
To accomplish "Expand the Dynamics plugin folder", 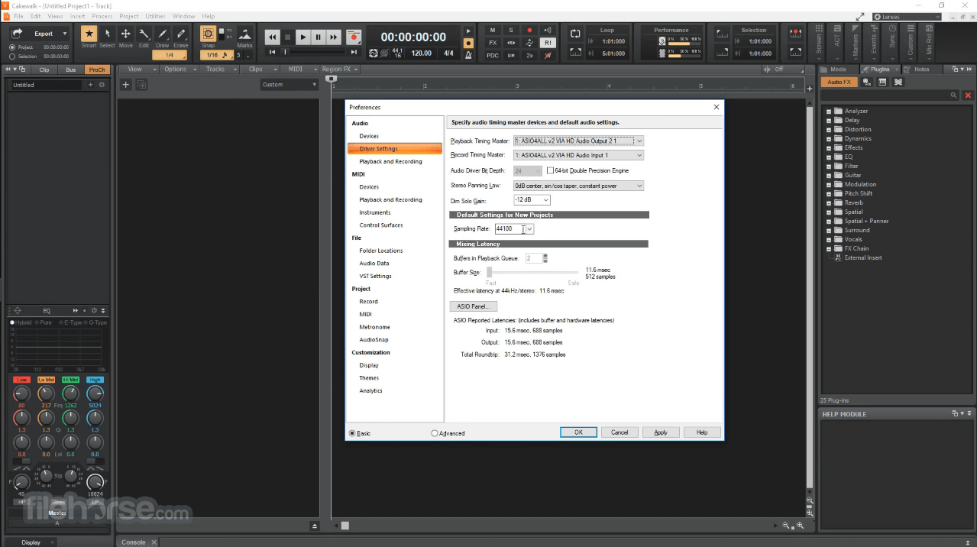I will point(828,139).
